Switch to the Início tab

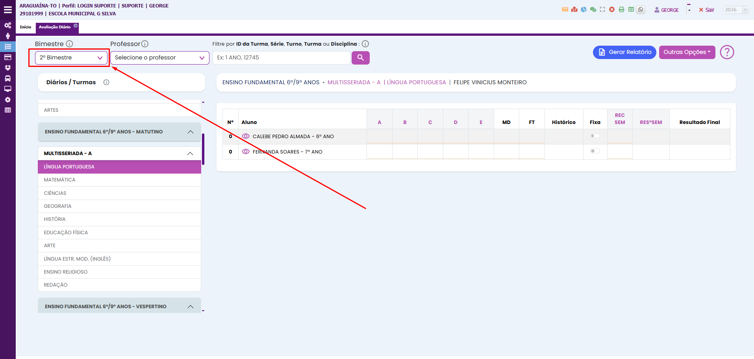tap(26, 27)
